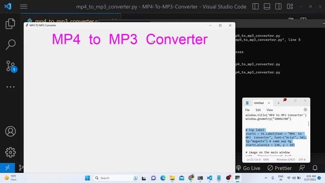Click 'line 5' traceback text in terminal
325x183 pixels.
(x=294, y=40)
